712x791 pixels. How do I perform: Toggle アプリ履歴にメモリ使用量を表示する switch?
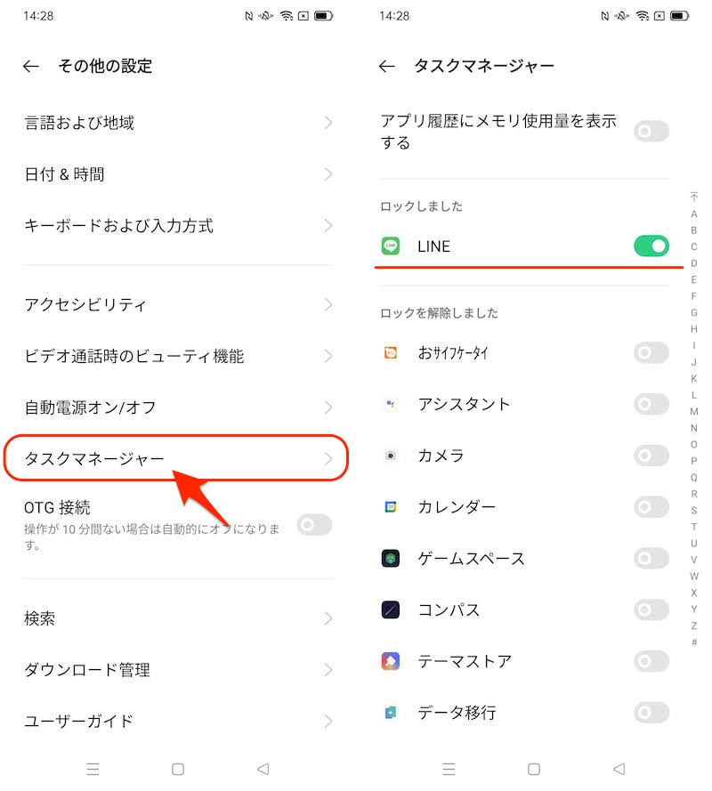pos(651,132)
